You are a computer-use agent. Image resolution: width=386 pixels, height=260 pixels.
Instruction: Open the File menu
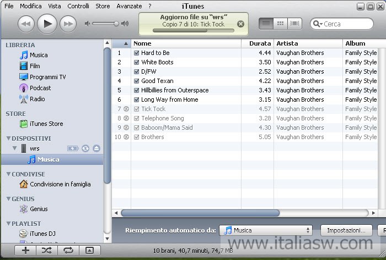[9, 6]
